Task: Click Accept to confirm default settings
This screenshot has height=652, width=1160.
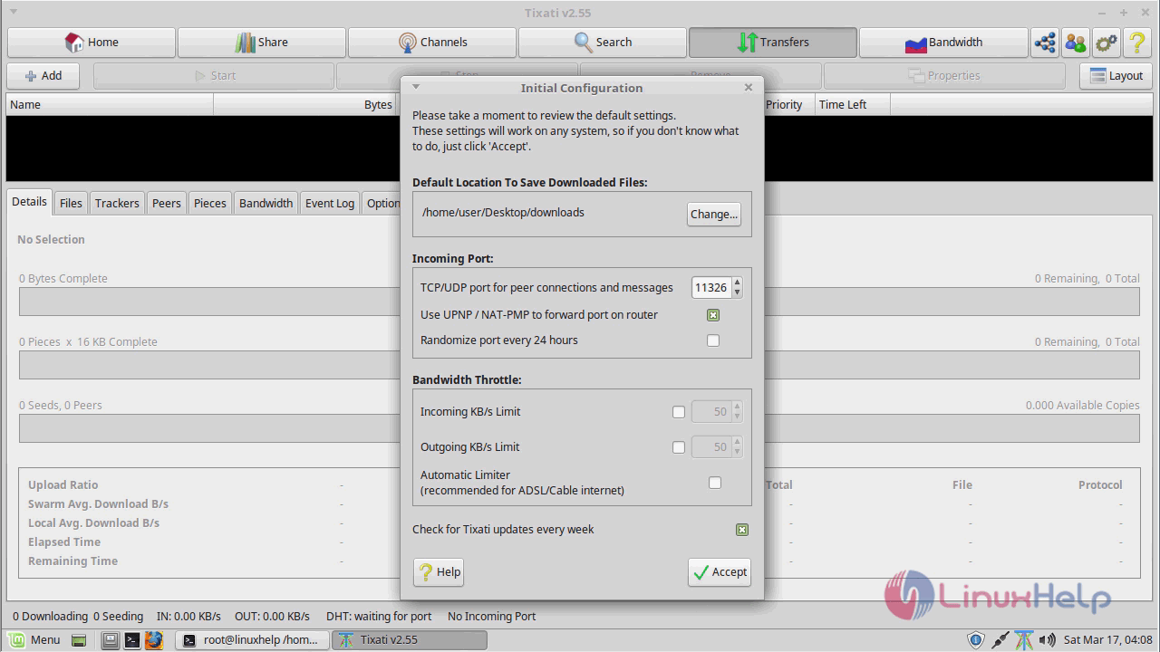Action: click(x=720, y=572)
